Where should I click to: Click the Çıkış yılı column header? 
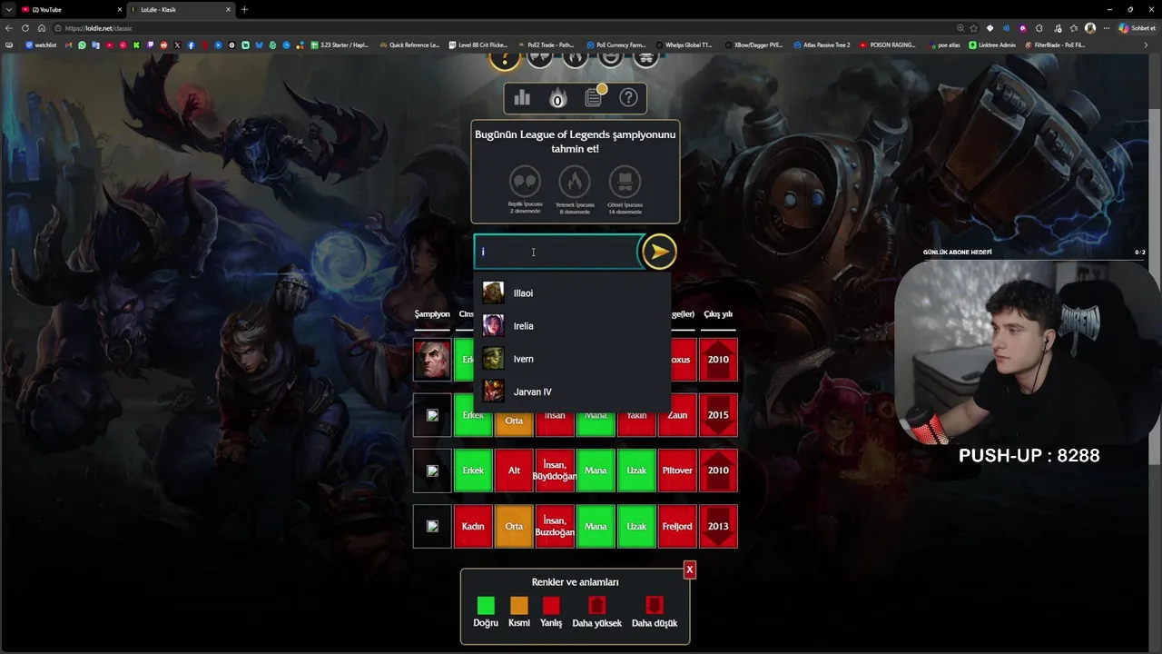tap(718, 314)
